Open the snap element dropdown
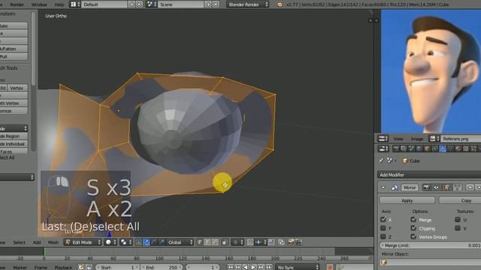The image size is (481, 270). point(261,242)
